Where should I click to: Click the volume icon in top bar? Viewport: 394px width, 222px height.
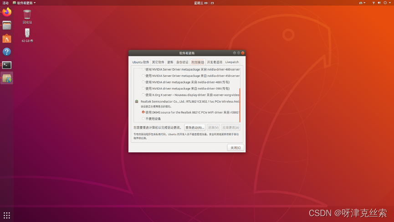pyautogui.click(x=379, y=3)
